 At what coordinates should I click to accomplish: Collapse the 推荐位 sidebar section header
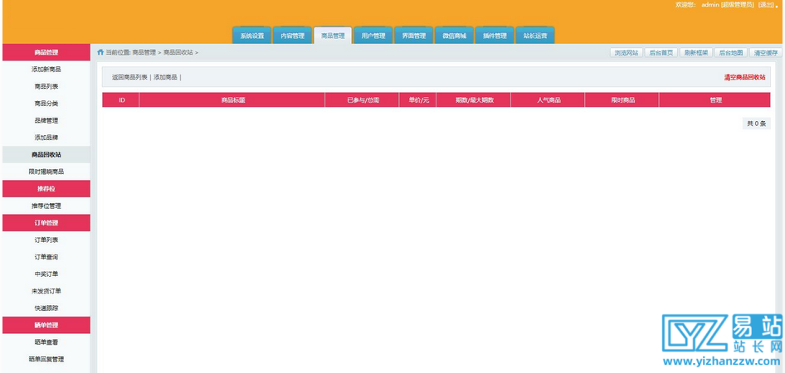pyautogui.click(x=46, y=189)
